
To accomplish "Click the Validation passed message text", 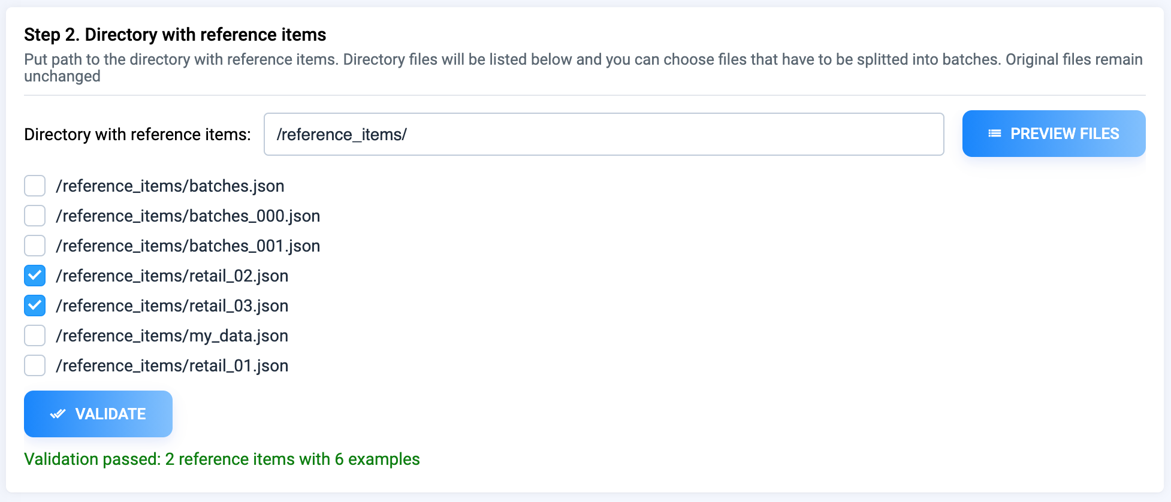I will click(222, 459).
